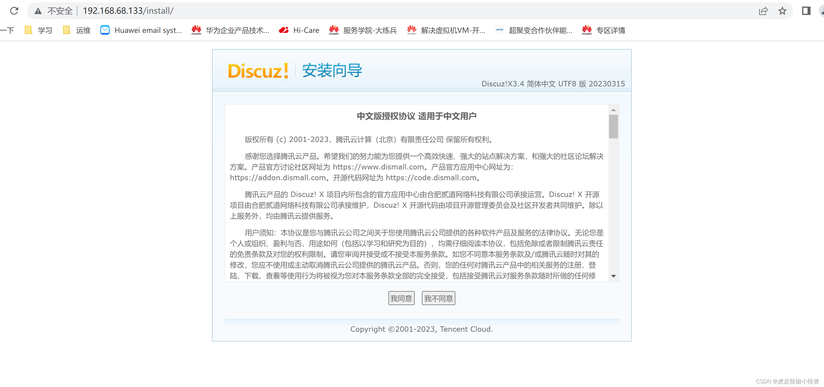Open the Hi-Care bookmark
824x387 pixels.
299,30
